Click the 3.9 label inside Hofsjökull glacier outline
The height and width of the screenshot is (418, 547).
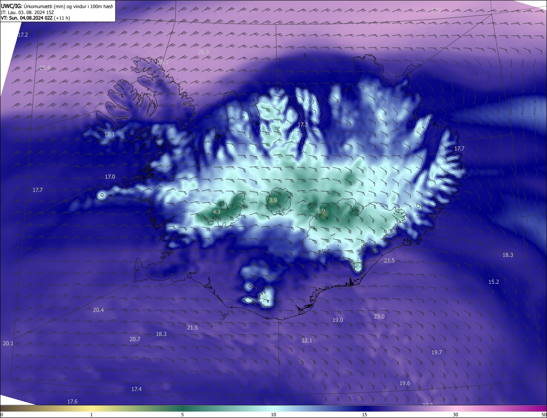coord(273,200)
